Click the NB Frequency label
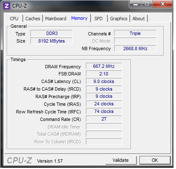 point(96,48)
